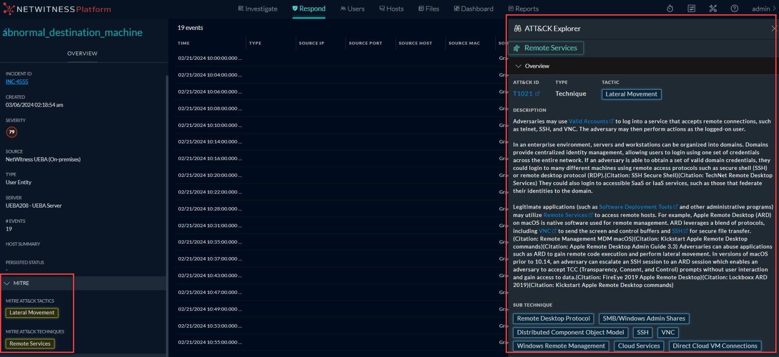Open the VNC link in description

coord(547,231)
